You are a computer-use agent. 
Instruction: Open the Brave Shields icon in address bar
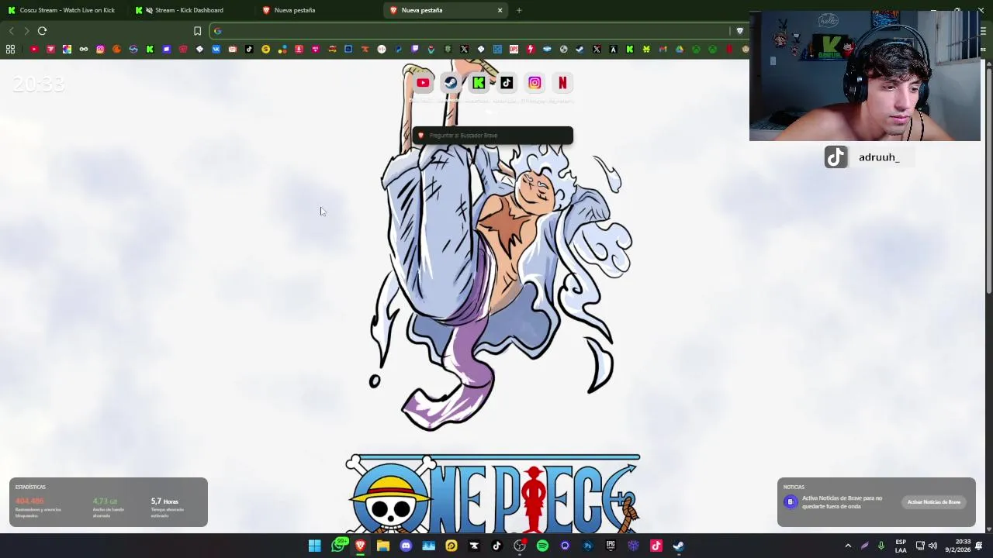(x=739, y=31)
